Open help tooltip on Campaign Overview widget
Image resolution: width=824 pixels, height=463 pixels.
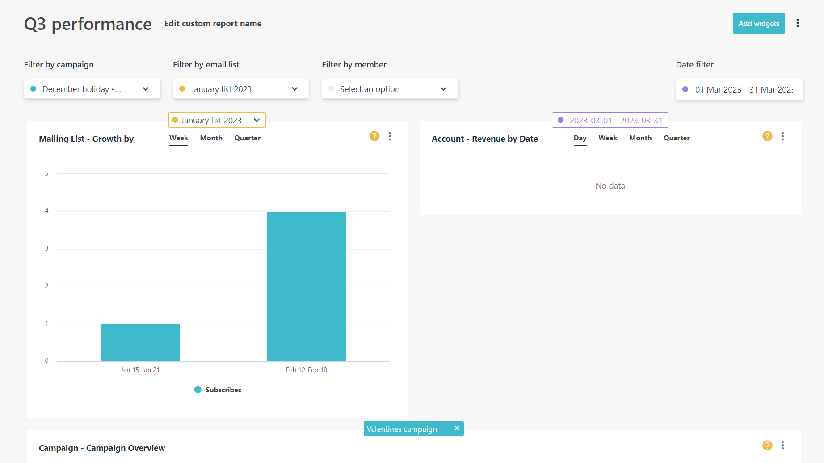pyautogui.click(x=767, y=446)
